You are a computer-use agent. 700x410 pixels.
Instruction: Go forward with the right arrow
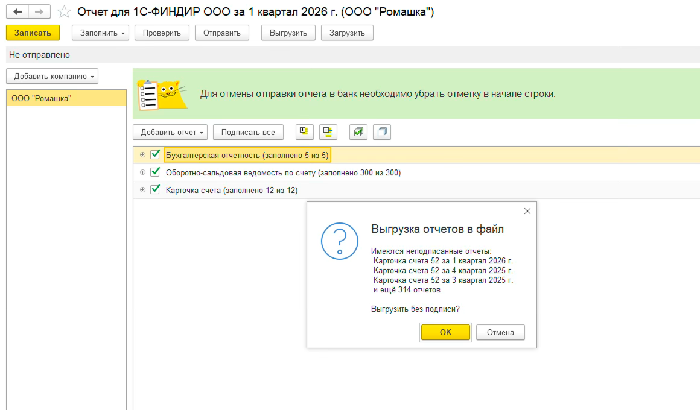click(39, 11)
